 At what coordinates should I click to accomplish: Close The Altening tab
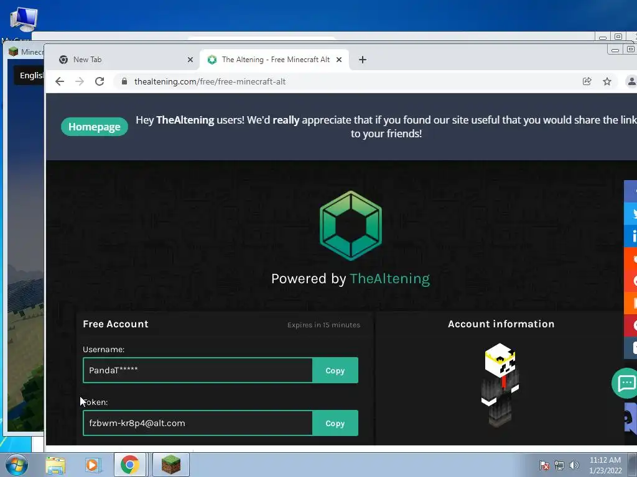pos(339,60)
